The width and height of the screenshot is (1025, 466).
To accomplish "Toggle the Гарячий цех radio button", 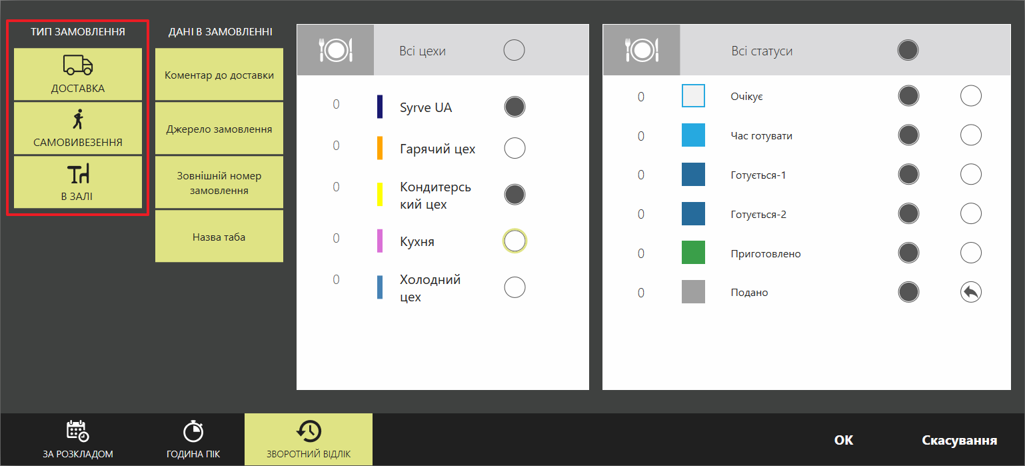I will (514, 148).
